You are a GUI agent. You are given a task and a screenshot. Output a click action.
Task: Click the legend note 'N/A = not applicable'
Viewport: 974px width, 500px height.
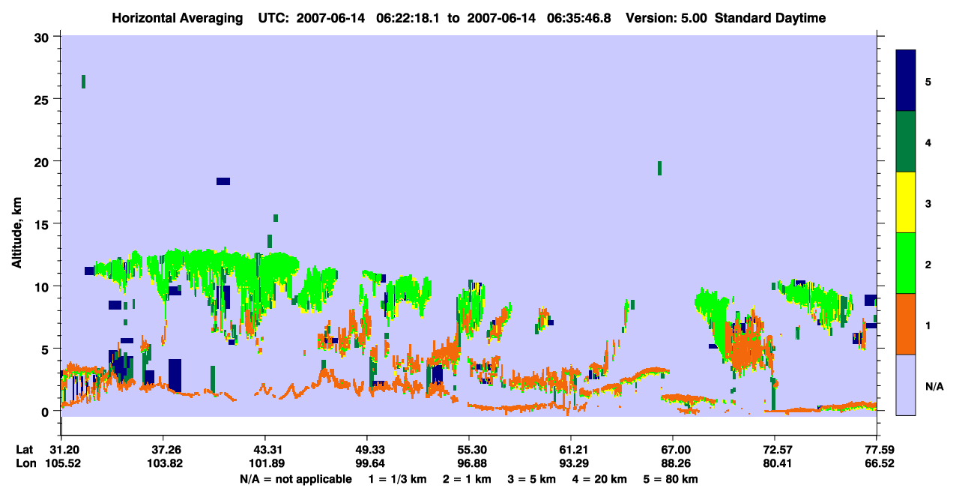coord(295,479)
